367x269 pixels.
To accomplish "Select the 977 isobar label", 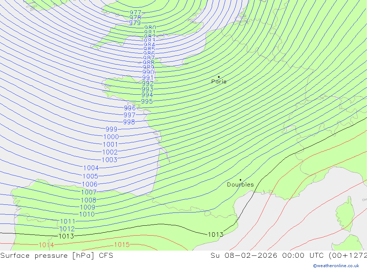I will click(135, 12).
